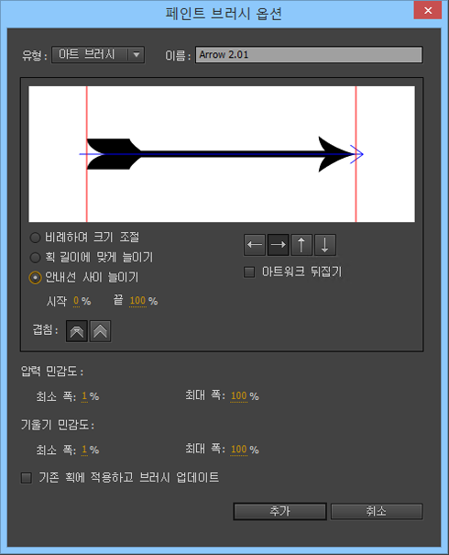Click the 취소 button
The height and width of the screenshot is (555, 449).
click(x=377, y=512)
